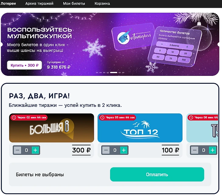Increase Большая 8 ticket count with plus

coord(35,150)
